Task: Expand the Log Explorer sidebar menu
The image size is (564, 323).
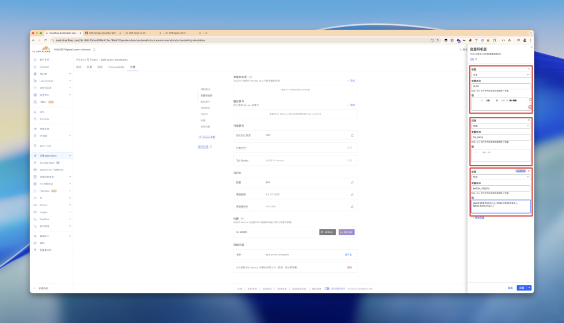Action: pos(70,80)
